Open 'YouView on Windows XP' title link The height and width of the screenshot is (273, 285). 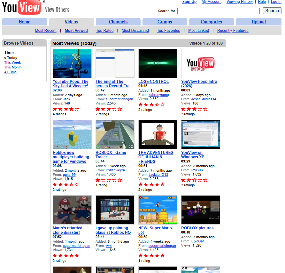point(193,155)
